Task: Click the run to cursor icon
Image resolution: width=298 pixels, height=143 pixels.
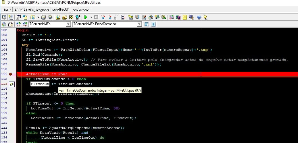Action: point(123,17)
